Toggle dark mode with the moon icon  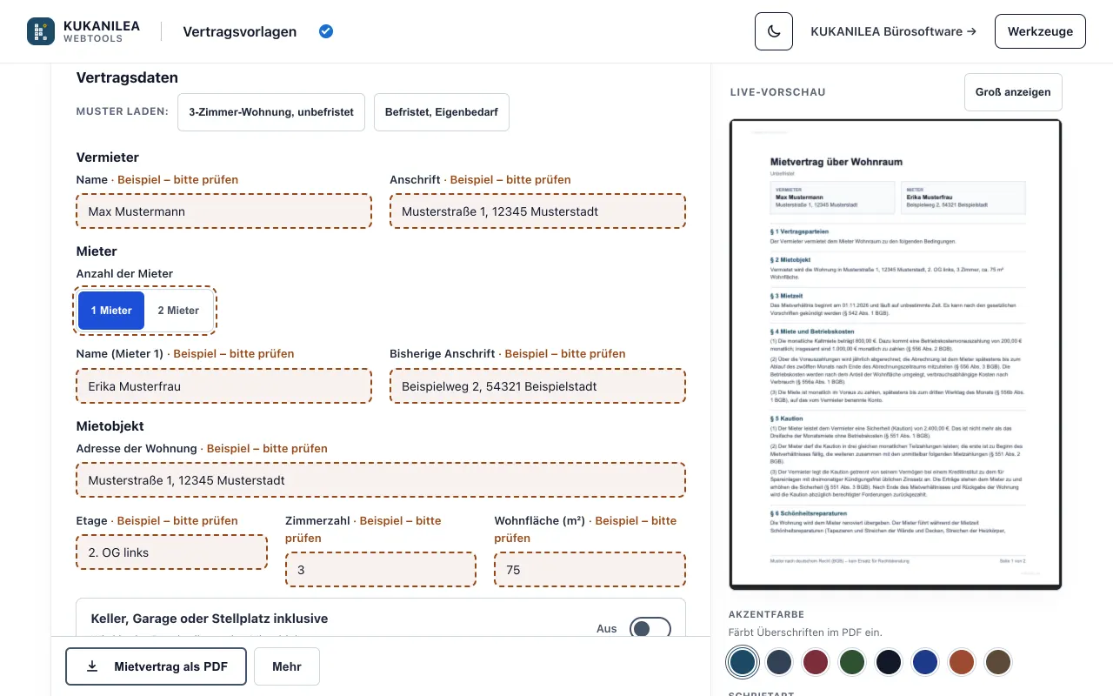coord(774,31)
